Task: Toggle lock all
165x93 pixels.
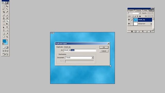Action: pyautogui.click(x=140, y=16)
